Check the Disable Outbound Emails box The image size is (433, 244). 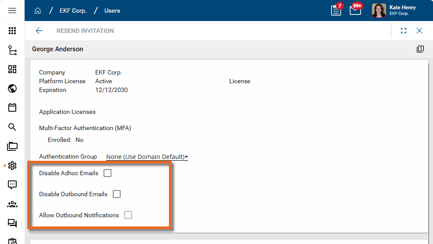click(117, 194)
